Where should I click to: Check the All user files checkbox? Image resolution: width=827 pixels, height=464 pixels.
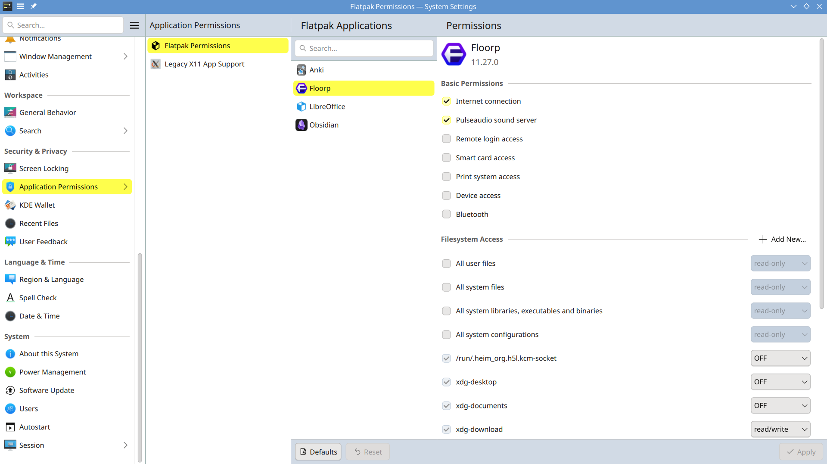click(446, 263)
